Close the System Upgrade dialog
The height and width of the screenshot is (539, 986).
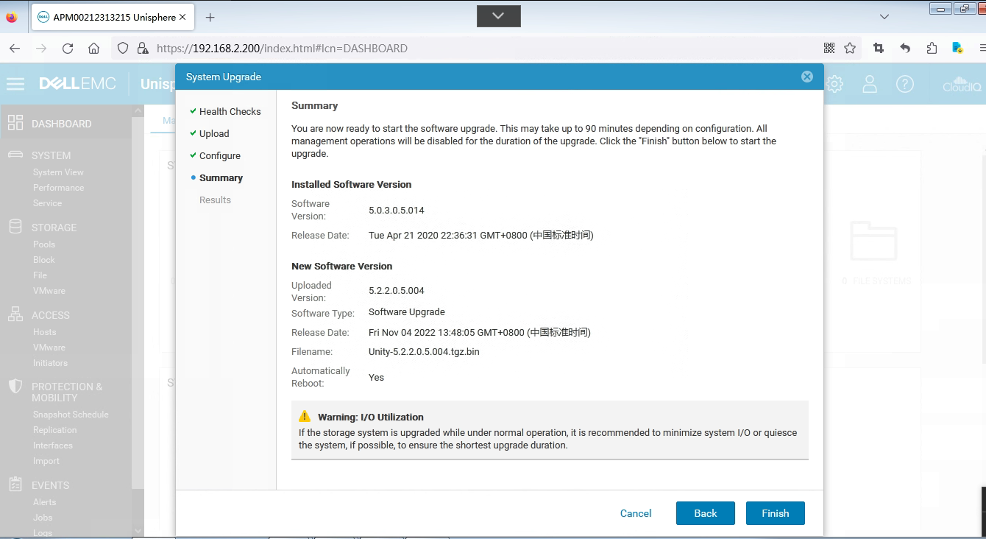click(807, 77)
